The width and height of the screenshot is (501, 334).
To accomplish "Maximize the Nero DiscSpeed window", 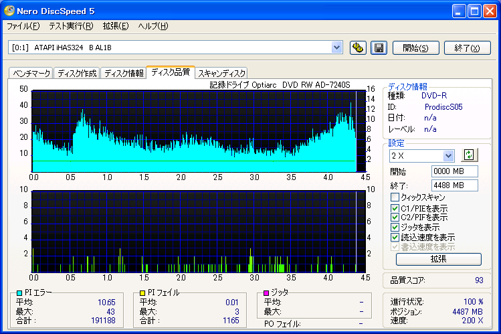I will [474, 11].
